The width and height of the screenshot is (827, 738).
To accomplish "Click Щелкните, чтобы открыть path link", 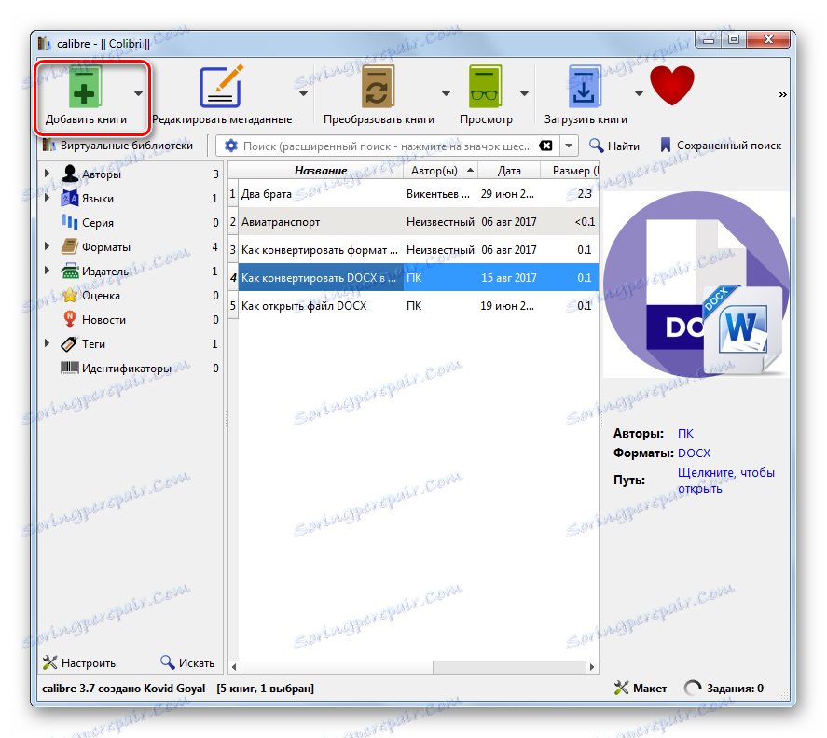I will 725,480.
